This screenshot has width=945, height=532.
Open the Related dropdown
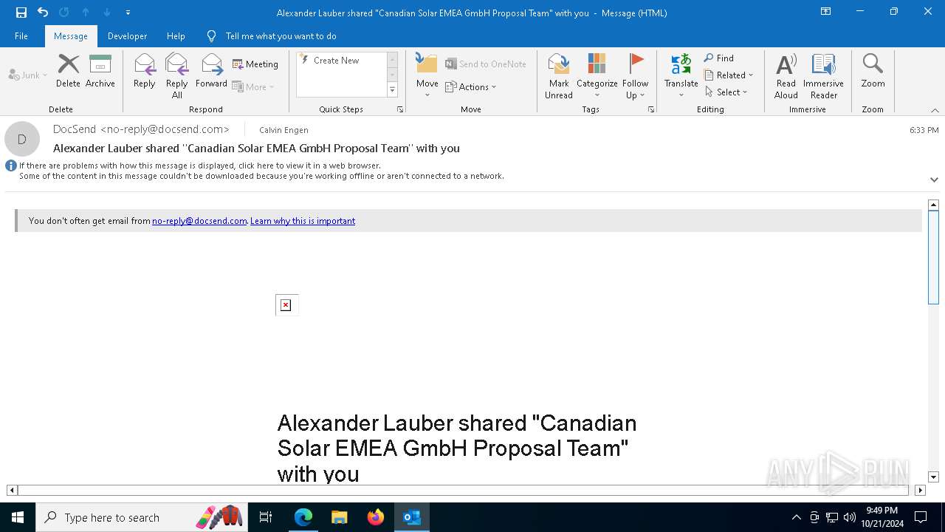pos(728,75)
